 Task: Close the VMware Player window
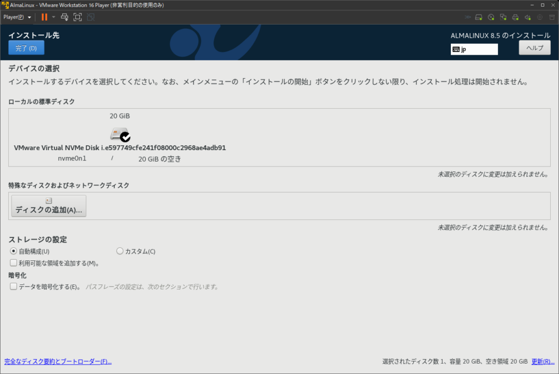pyautogui.click(x=553, y=5)
